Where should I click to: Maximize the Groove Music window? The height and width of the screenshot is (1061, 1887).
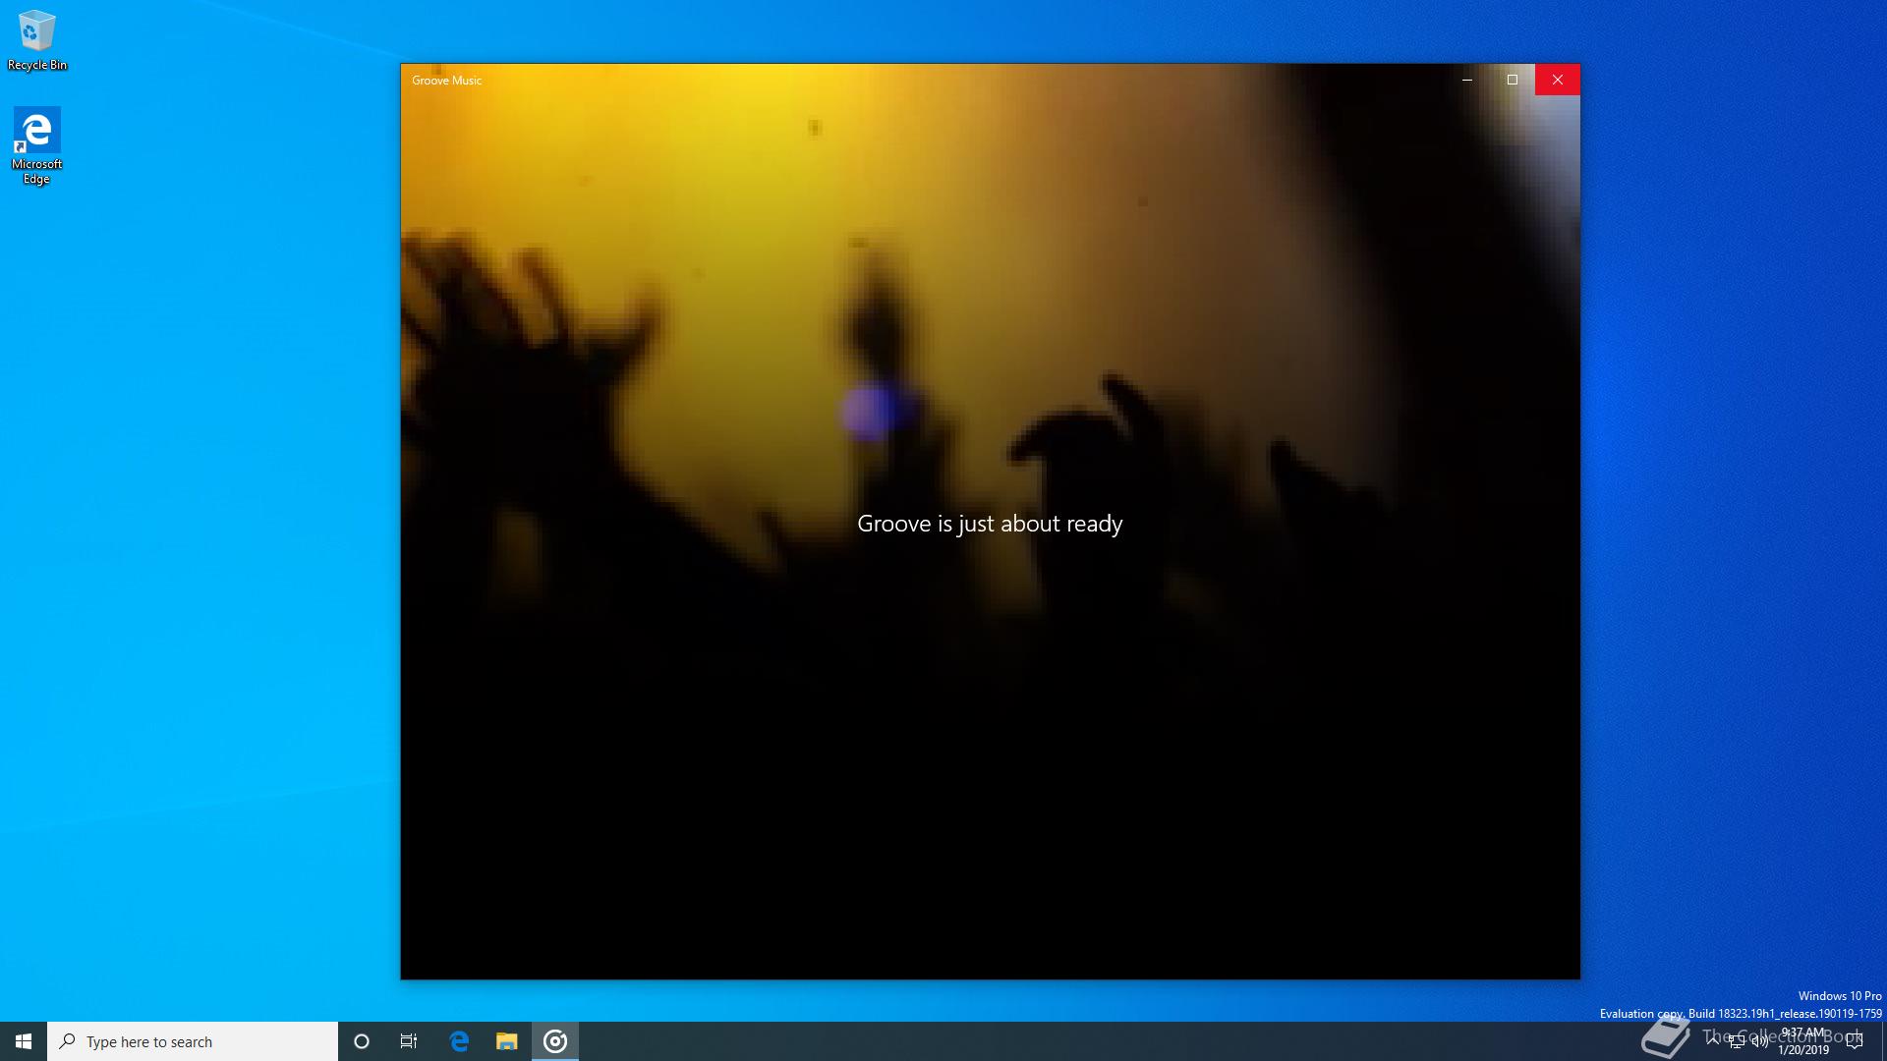click(x=1513, y=80)
